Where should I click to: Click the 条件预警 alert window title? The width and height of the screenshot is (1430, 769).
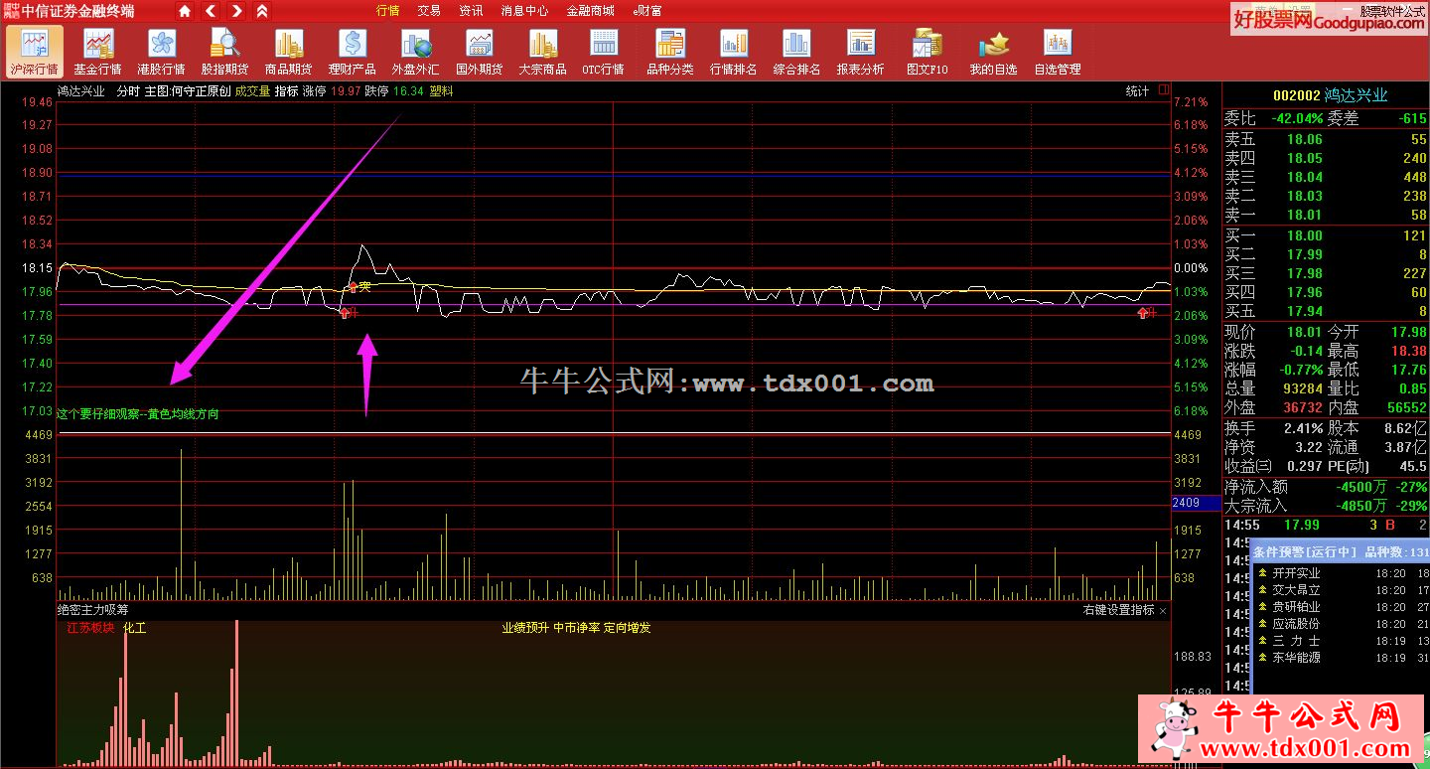[1340, 552]
